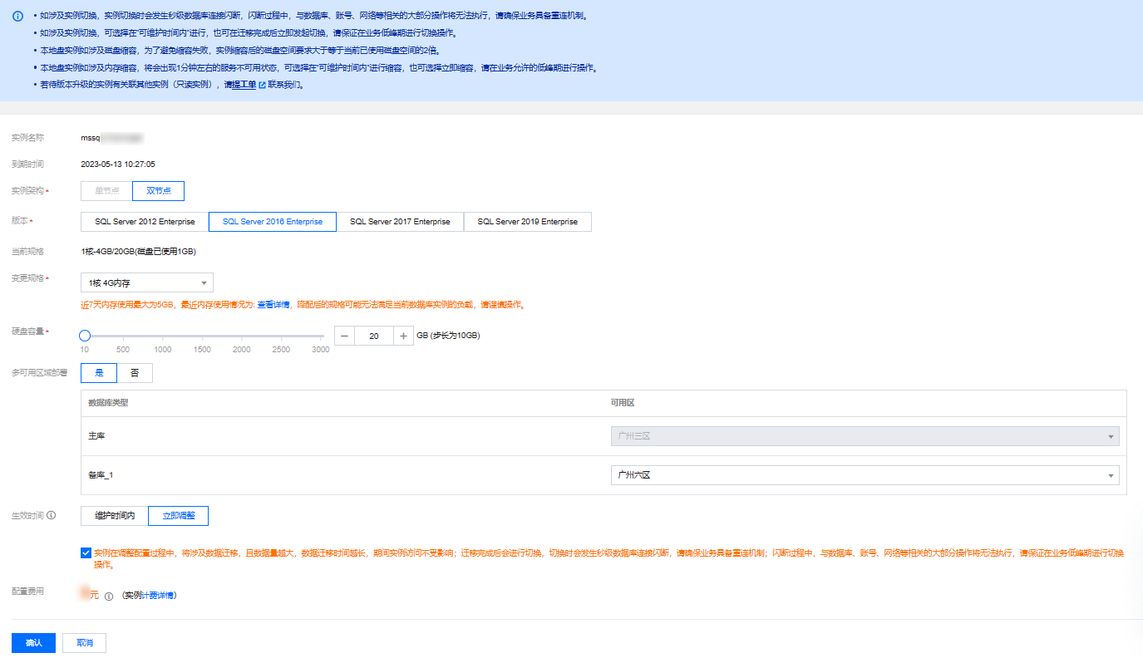
Task: Click the expiry time 2023-05-13 10:27:05
Action: (118, 164)
